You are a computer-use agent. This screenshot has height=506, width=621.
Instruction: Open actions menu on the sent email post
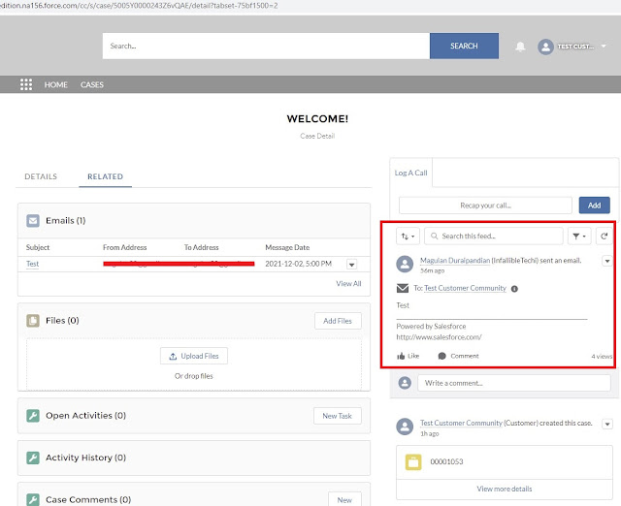click(607, 261)
